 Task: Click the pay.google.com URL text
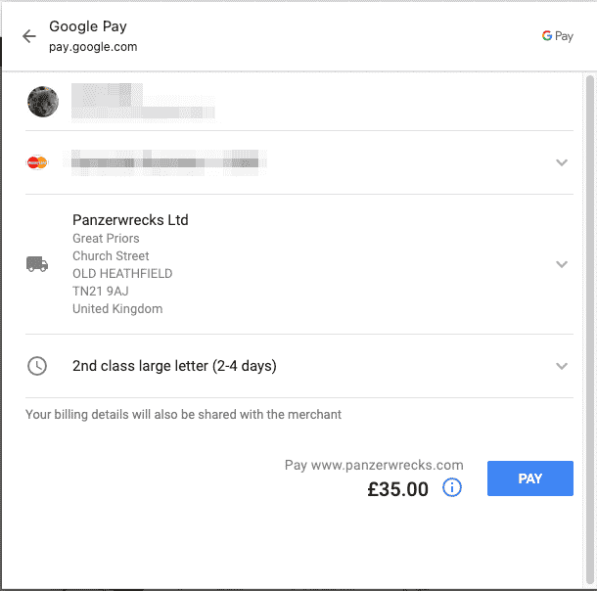point(93,47)
